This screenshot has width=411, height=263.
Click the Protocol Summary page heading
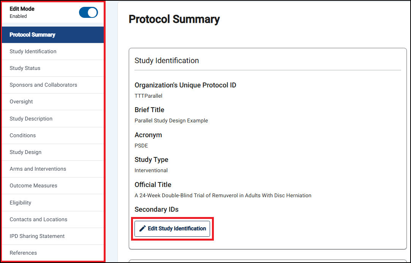click(x=174, y=19)
